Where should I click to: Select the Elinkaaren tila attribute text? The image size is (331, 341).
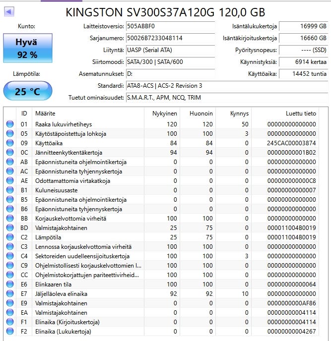54,284
